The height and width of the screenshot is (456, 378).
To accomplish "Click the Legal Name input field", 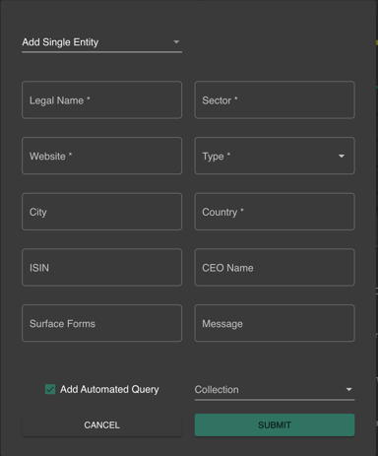I will pyautogui.click(x=101, y=99).
